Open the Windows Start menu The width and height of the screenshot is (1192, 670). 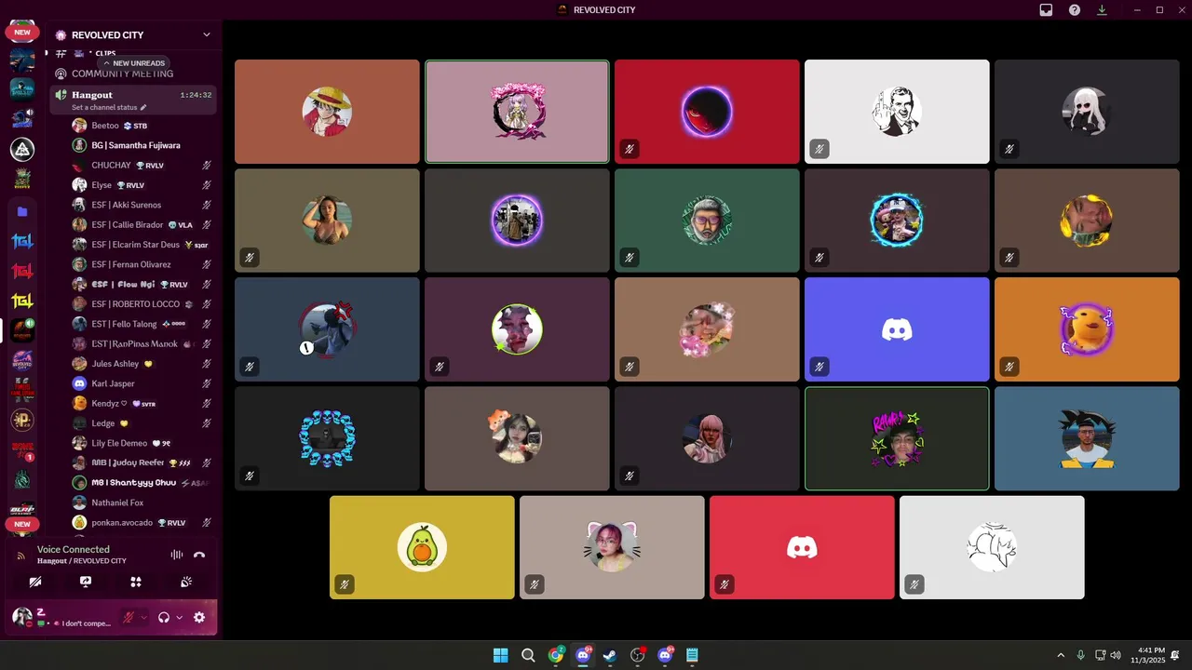tap(500, 655)
